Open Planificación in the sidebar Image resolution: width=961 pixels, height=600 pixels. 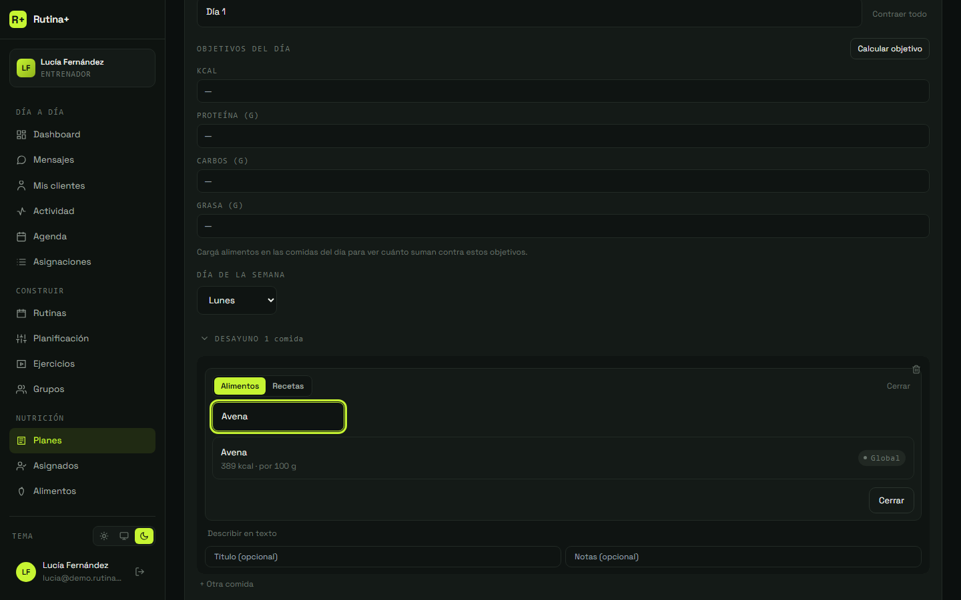pyautogui.click(x=82, y=339)
